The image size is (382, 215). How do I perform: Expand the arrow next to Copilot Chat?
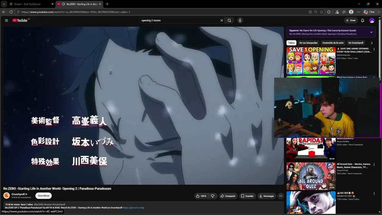click(x=378, y=12)
